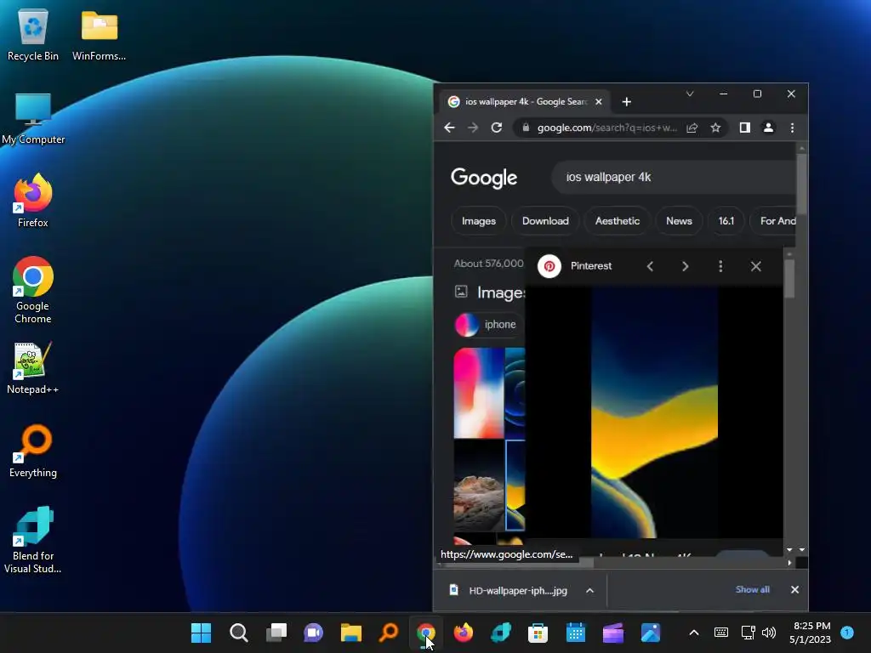This screenshot has width=871, height=653.
Task: Select the Firefox desktop shortcut
Action: [33, 201]
